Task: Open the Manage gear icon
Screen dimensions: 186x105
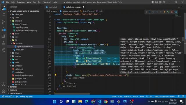Action: (3, 91)
